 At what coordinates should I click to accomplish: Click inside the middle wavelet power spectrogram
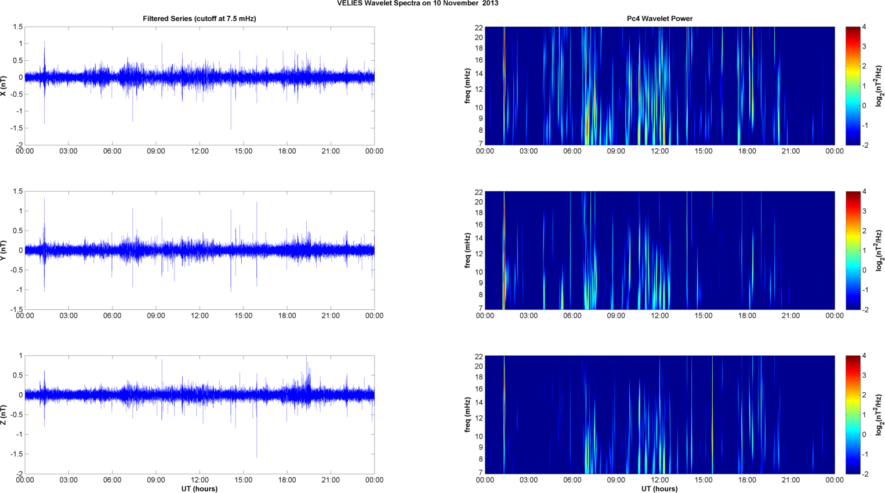point(659,250)
